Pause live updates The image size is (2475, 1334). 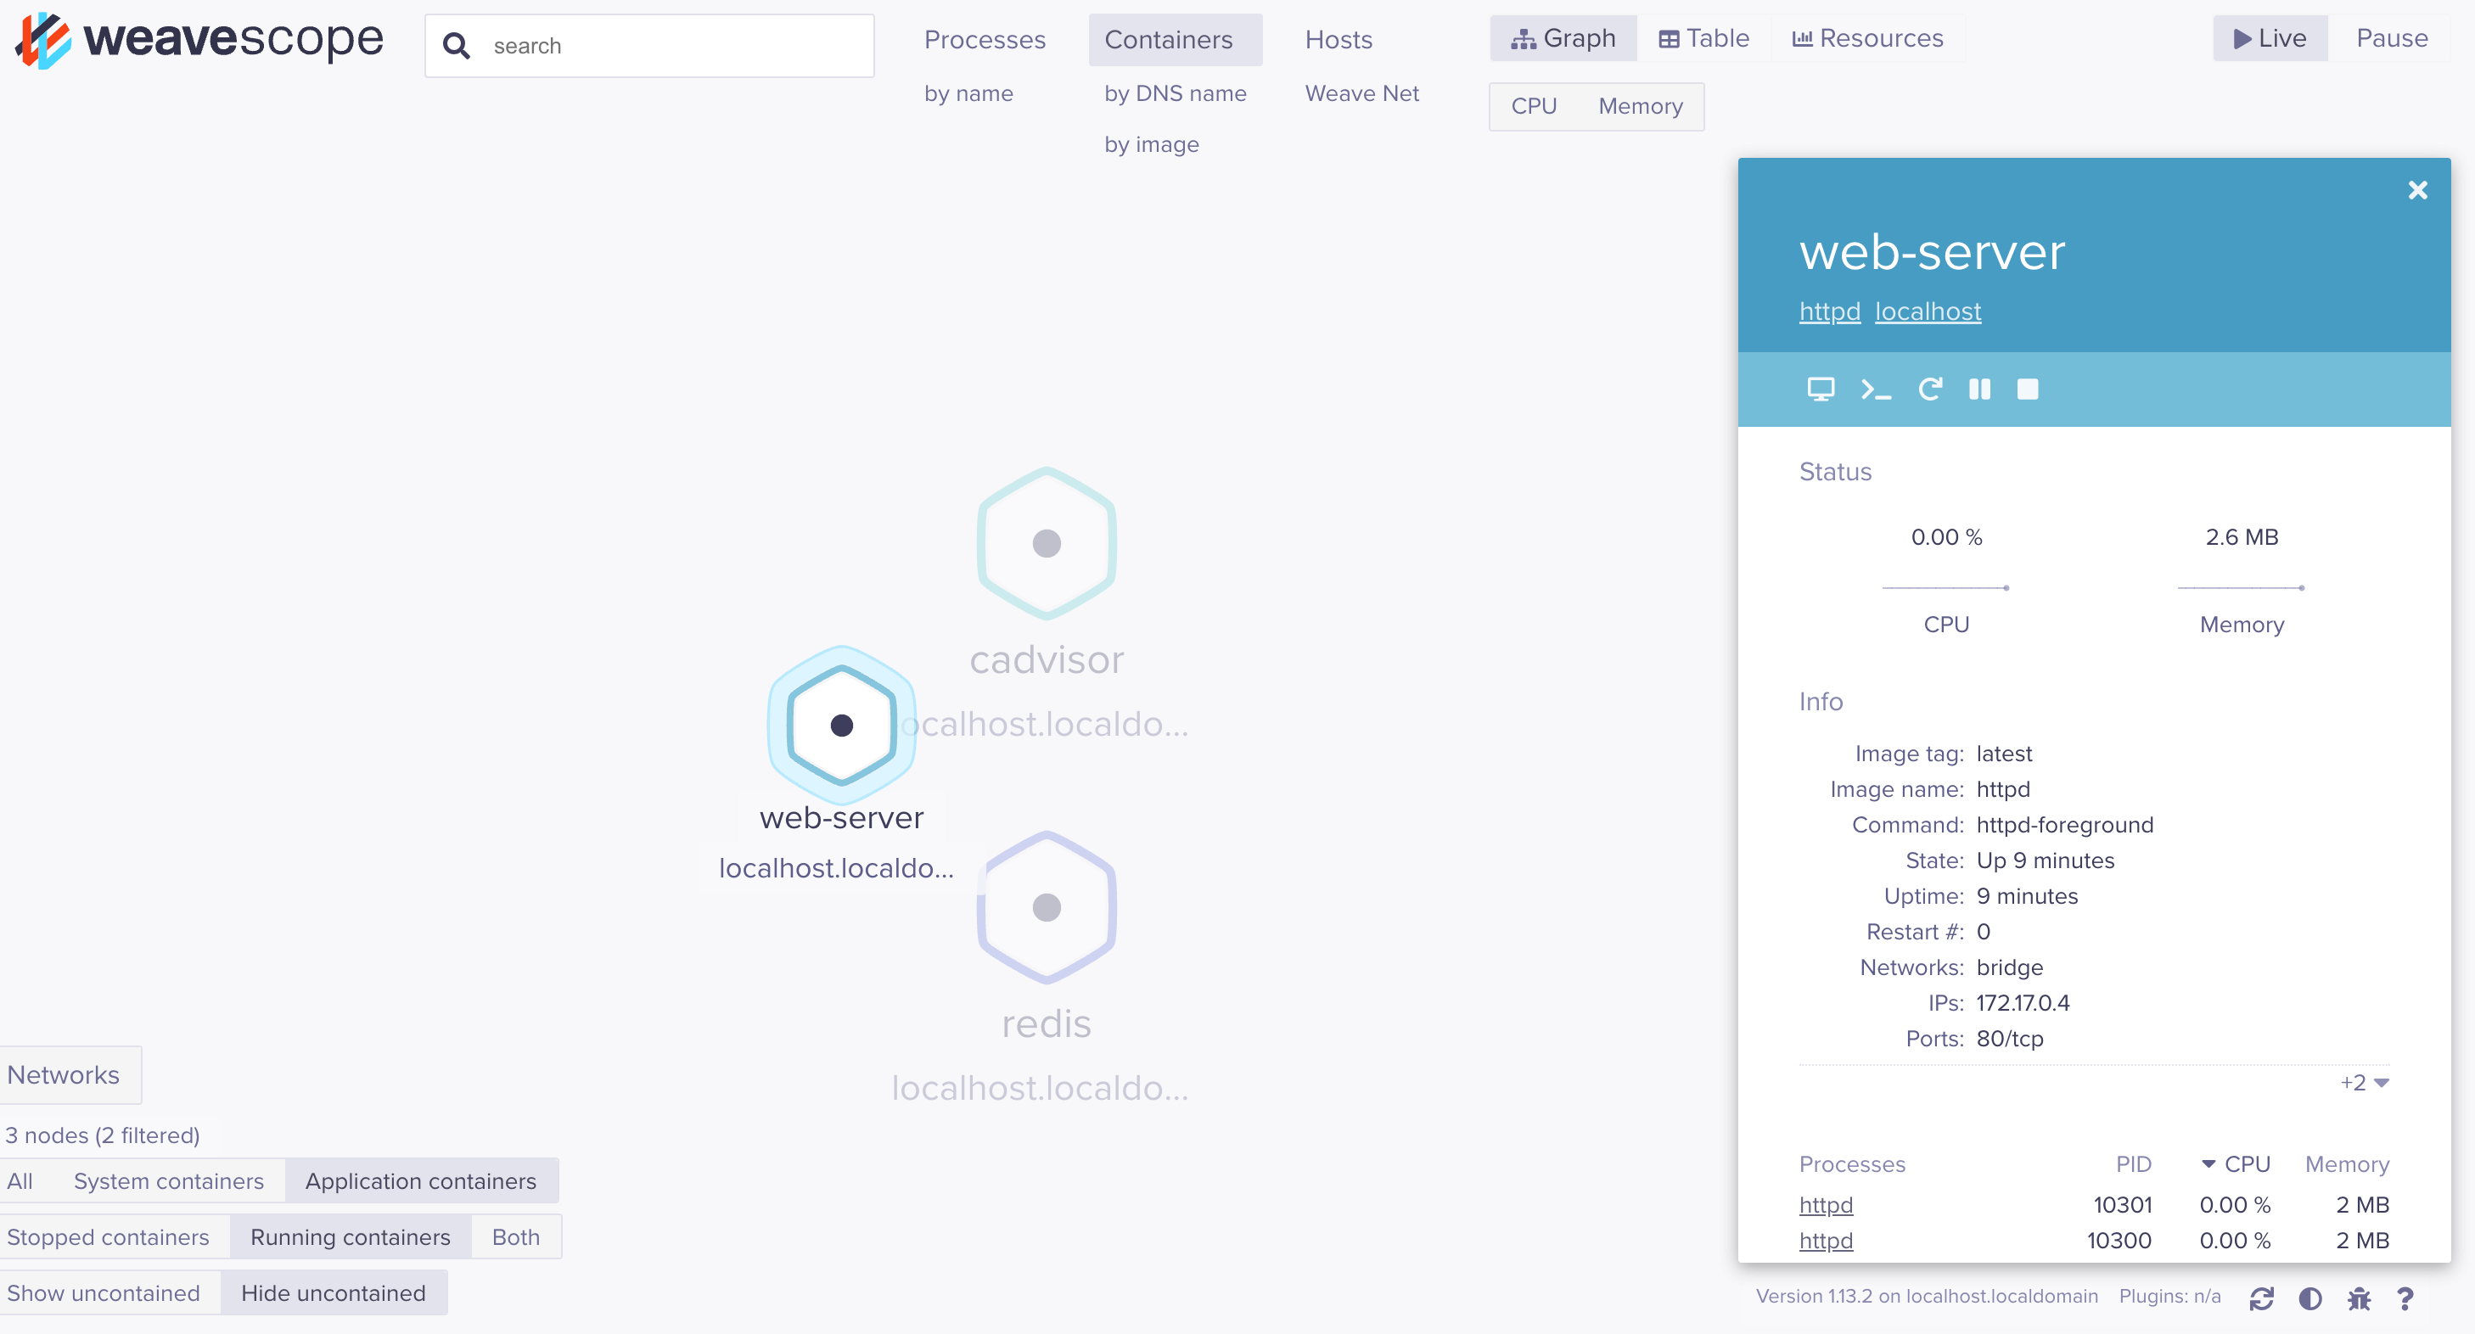pyautogui.click(x=2392, y=38)
